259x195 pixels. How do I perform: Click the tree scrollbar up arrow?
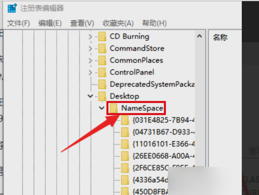click(x=199, y=36)
